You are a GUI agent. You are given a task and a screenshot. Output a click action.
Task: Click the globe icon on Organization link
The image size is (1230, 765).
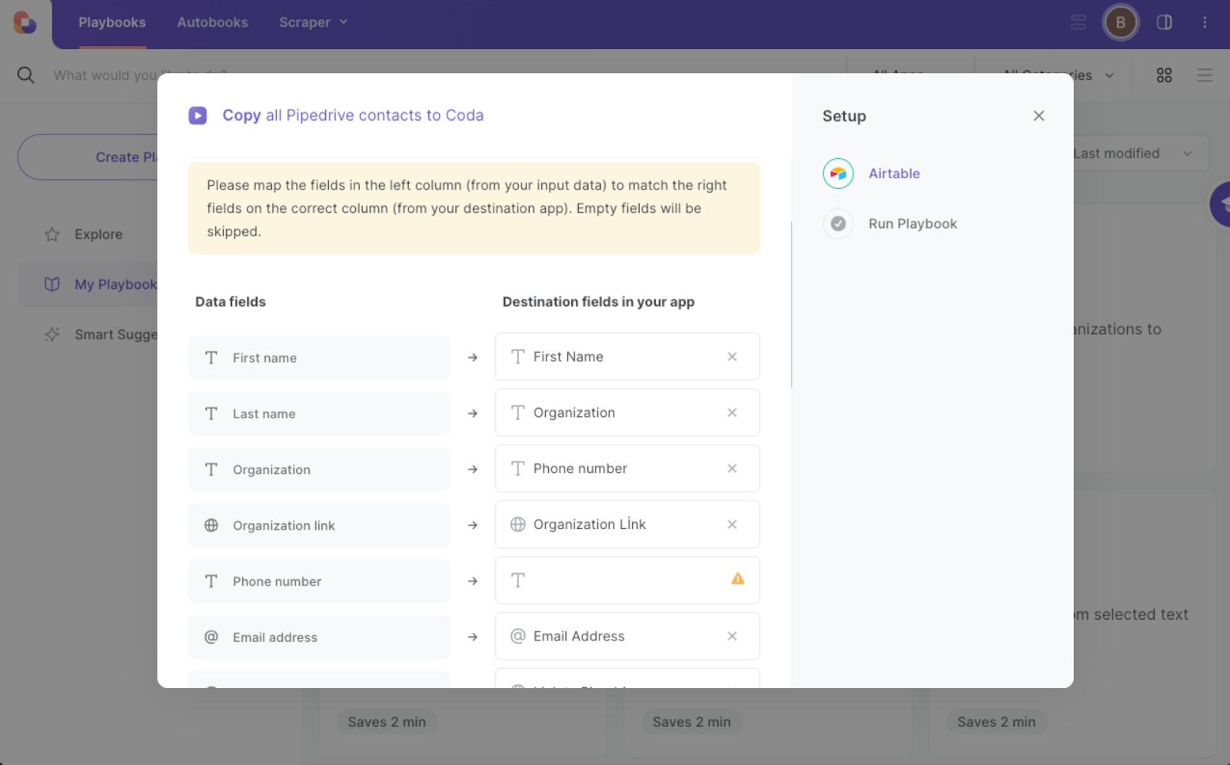[x=211, y=525]
